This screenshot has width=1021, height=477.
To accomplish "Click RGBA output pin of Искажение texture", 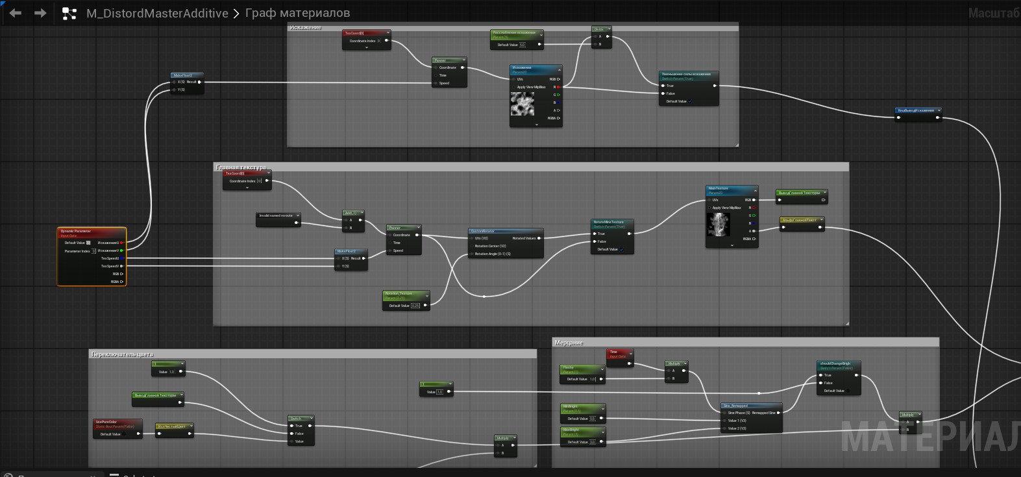I will coord(558,118).
